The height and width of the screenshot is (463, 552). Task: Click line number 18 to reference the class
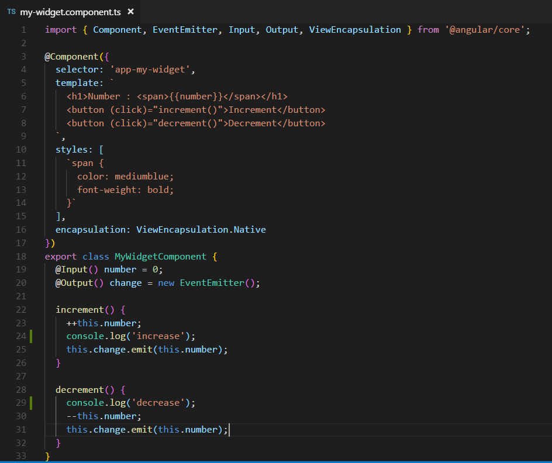pyautogui.click(x=20, y=256)
